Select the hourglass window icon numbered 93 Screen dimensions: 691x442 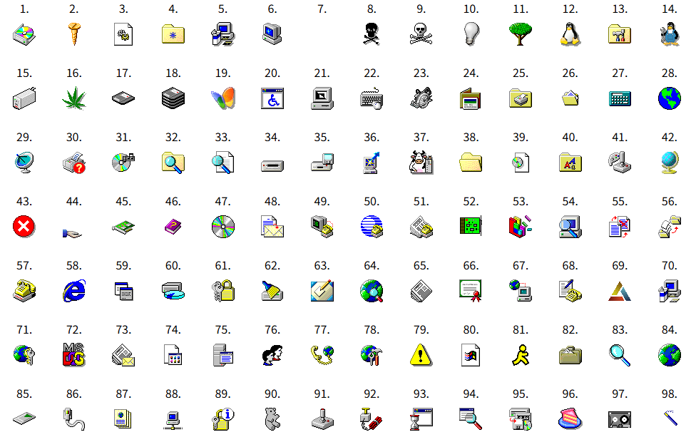(x=421, y=418)
